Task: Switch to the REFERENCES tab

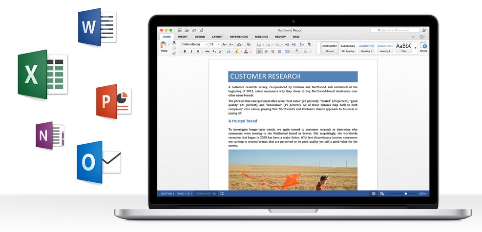Action: [239, 37]
